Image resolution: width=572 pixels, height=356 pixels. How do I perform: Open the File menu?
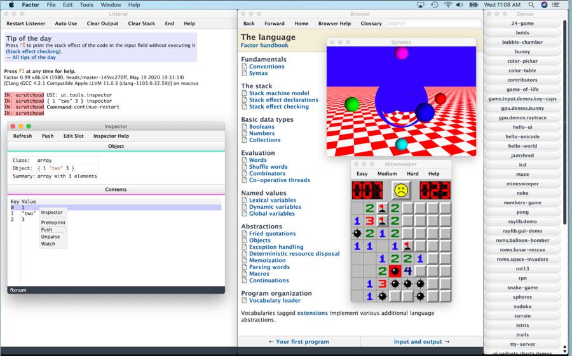point(51,4)
